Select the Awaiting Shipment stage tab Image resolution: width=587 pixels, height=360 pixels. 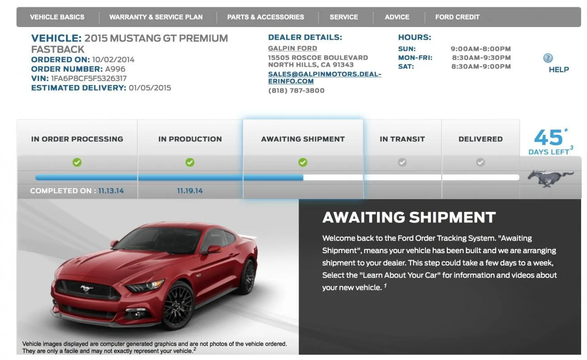point(303,138)
